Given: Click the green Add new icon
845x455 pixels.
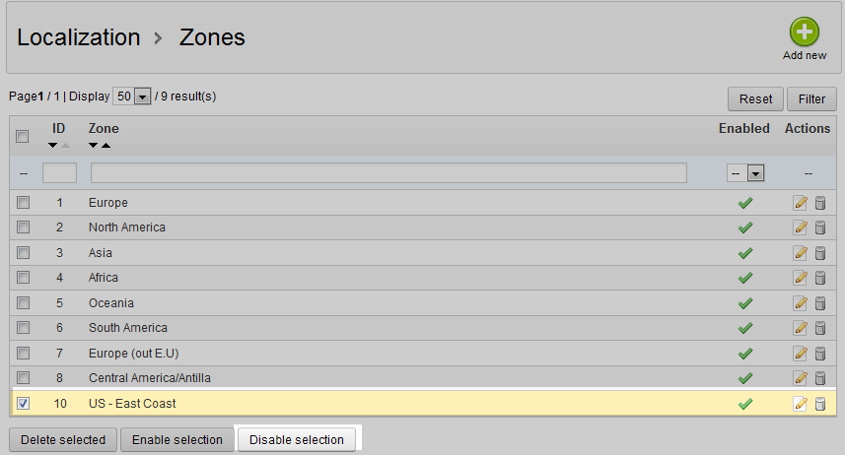Looking at the screenshot, I should coord(804,32).
